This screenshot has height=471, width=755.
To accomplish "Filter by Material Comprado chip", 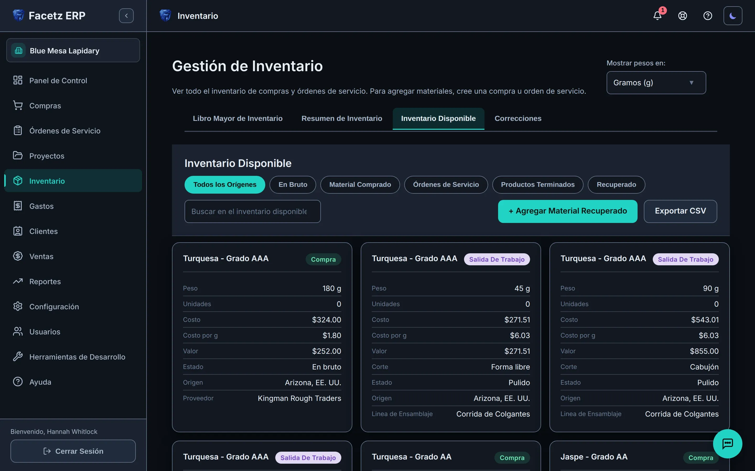I will 360,185.
